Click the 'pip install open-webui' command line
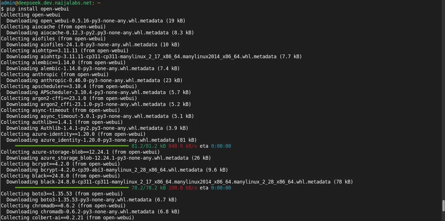 pos(35,9)
